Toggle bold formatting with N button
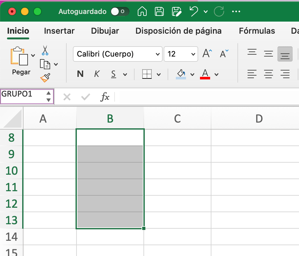299x256 pixels. tap(80, 74)
